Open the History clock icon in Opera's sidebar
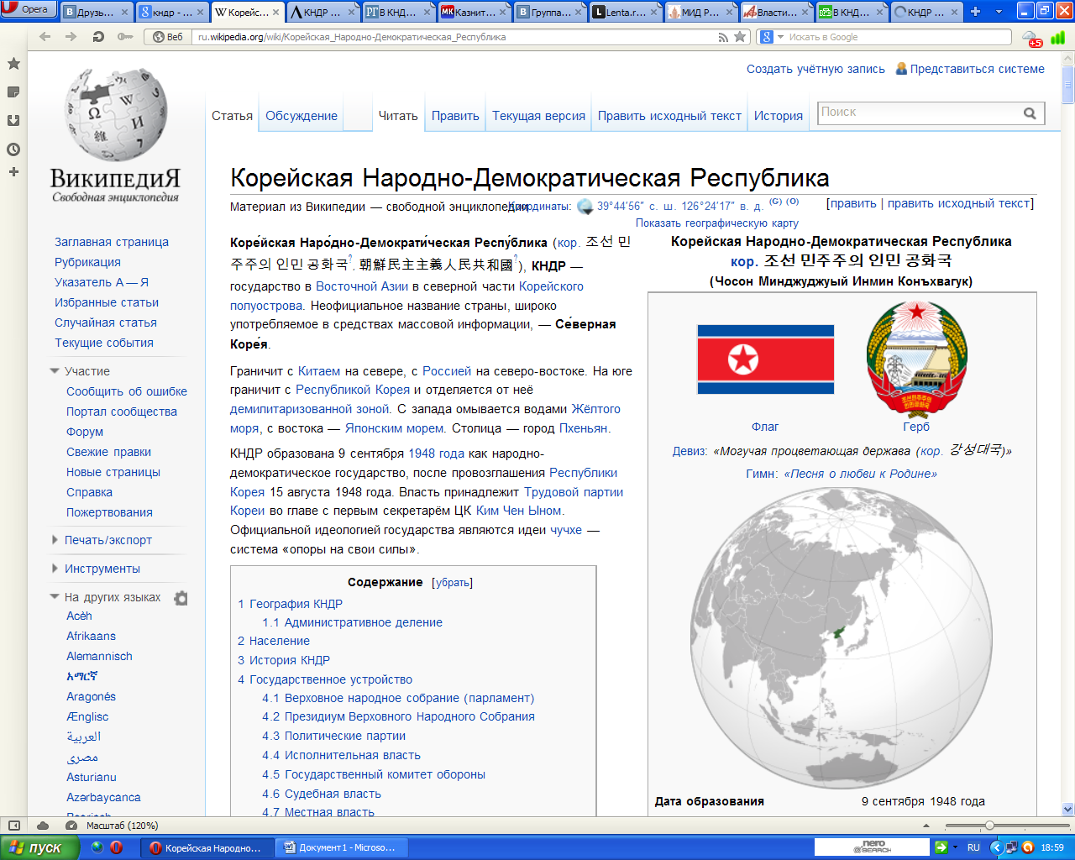Screen dimensions: 1075x860 (13, 149)
